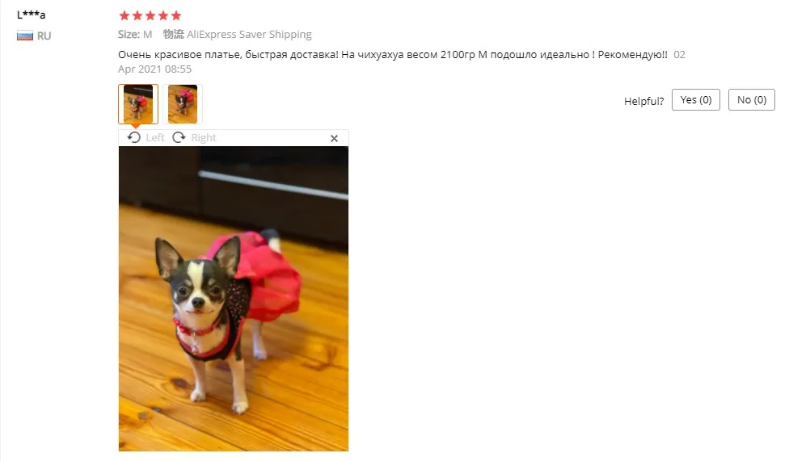This screenshot has width=789, height=461.
Task: Mark review unhelpful with No (0)
Action: click(x=752, y=100)
